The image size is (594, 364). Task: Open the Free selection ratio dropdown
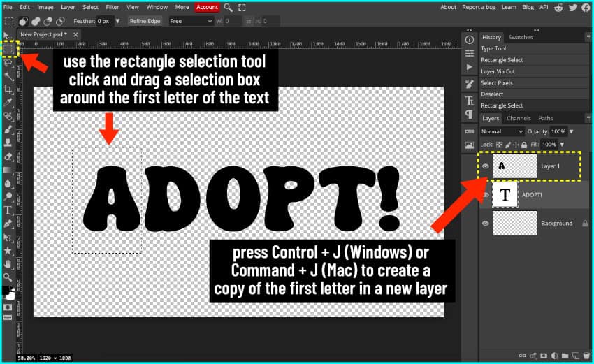point(191,21)
